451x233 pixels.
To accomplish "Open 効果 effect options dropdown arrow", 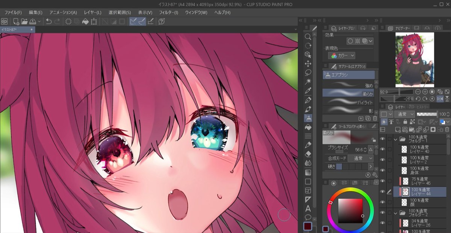I will click(371, 41).
